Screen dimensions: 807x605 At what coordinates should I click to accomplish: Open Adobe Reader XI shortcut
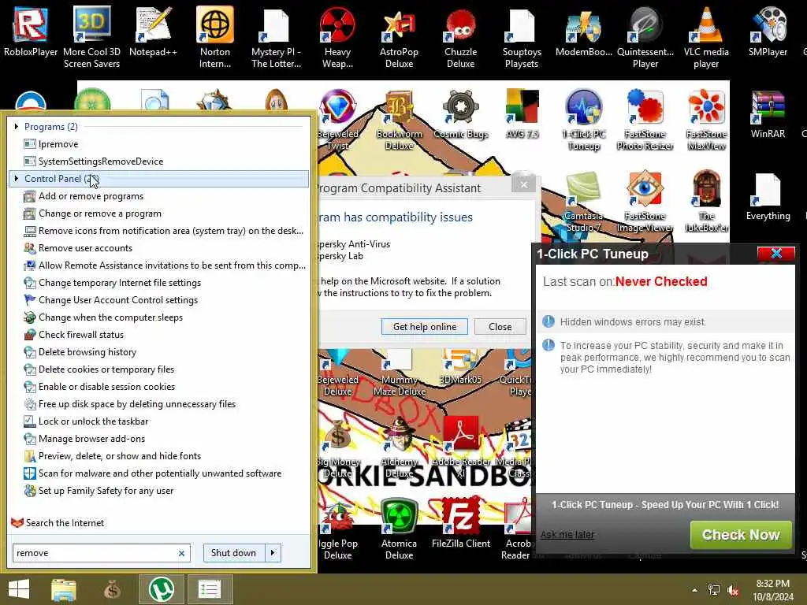point(460,447)
